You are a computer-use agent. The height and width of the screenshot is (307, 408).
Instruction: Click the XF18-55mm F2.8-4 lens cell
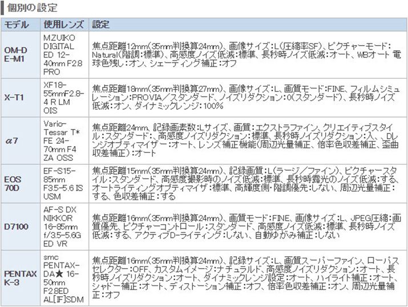tap(63, 97)
